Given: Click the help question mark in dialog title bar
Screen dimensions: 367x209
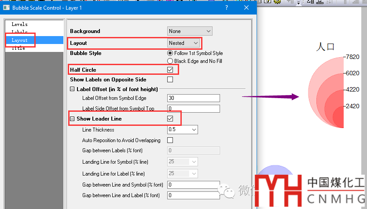Looking at the screenshot, I should coord(226,8).
